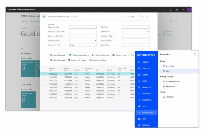
Task: Open Endpoints under Configurations
Action: (x=172, y=87)
